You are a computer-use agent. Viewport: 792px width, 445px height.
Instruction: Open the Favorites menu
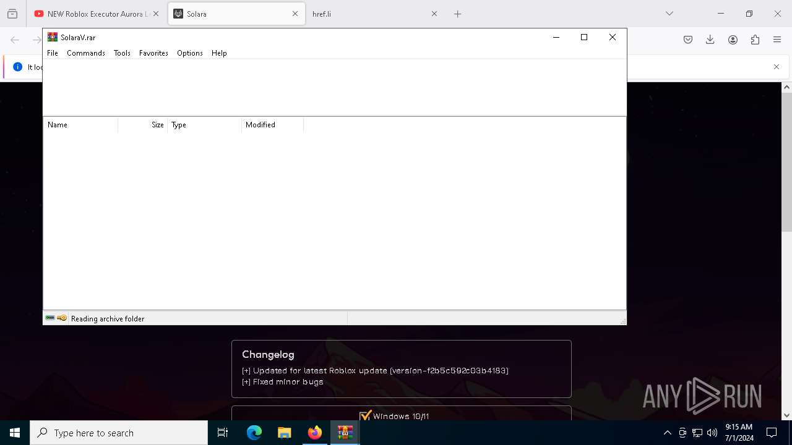(x=153, y=53)
